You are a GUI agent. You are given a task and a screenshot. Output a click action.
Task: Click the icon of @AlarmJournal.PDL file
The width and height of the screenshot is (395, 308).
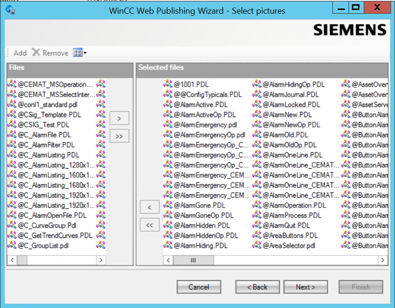tap(257, 94)
